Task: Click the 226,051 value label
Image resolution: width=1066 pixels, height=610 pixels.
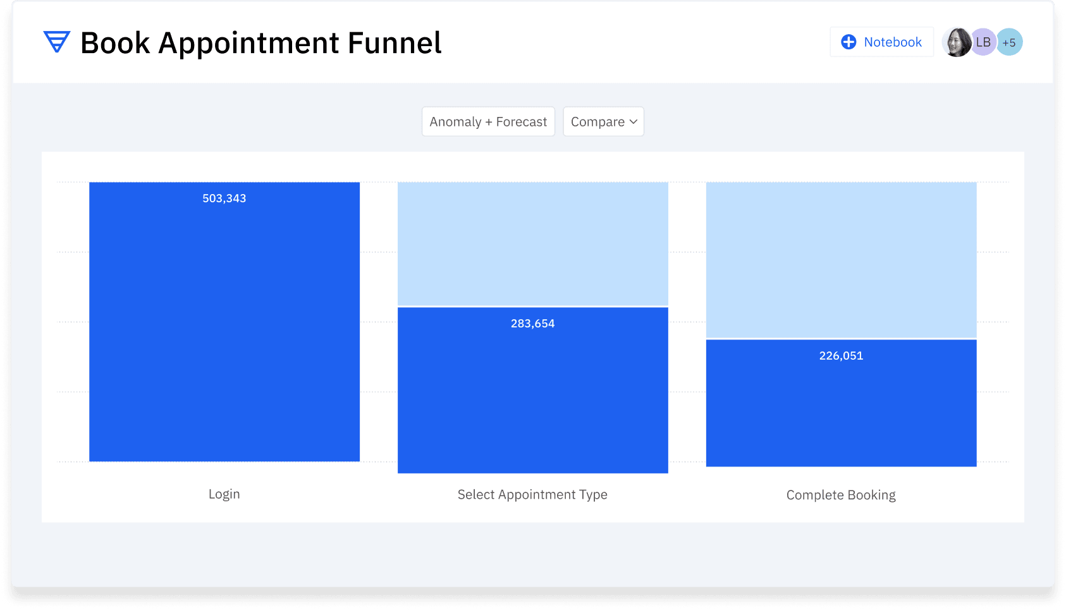Action: tap(841, 356)
